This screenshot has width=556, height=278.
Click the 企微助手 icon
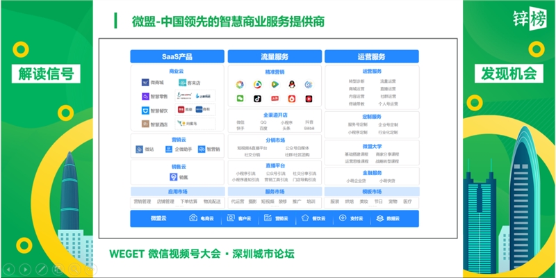click(169, 149)
